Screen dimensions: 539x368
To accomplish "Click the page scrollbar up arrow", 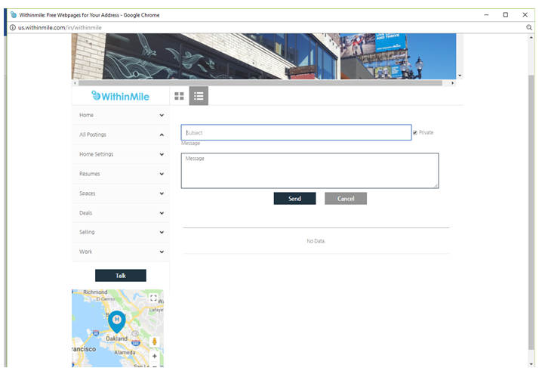I will coord(531,37).
